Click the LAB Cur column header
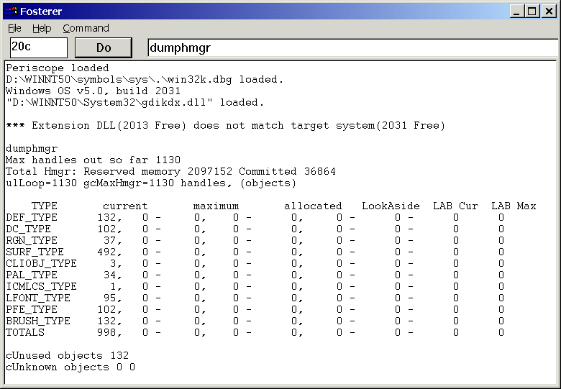Screen dimensions: 561x389 (455, 206)
